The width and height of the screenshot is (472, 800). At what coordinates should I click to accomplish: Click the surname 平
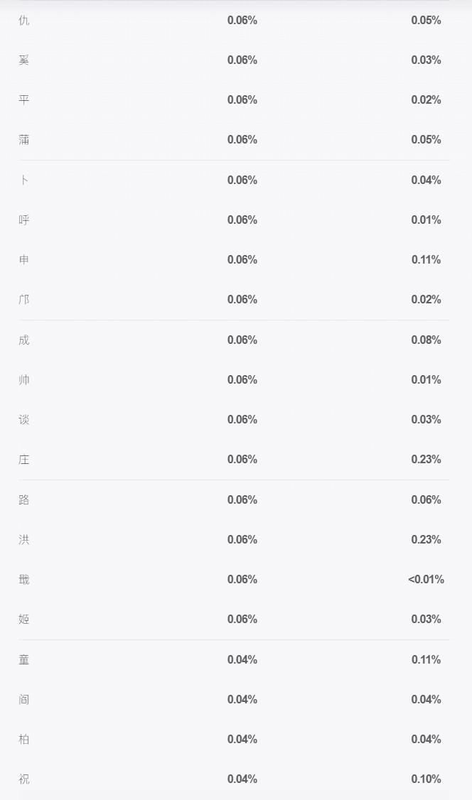tap(24, 100)
